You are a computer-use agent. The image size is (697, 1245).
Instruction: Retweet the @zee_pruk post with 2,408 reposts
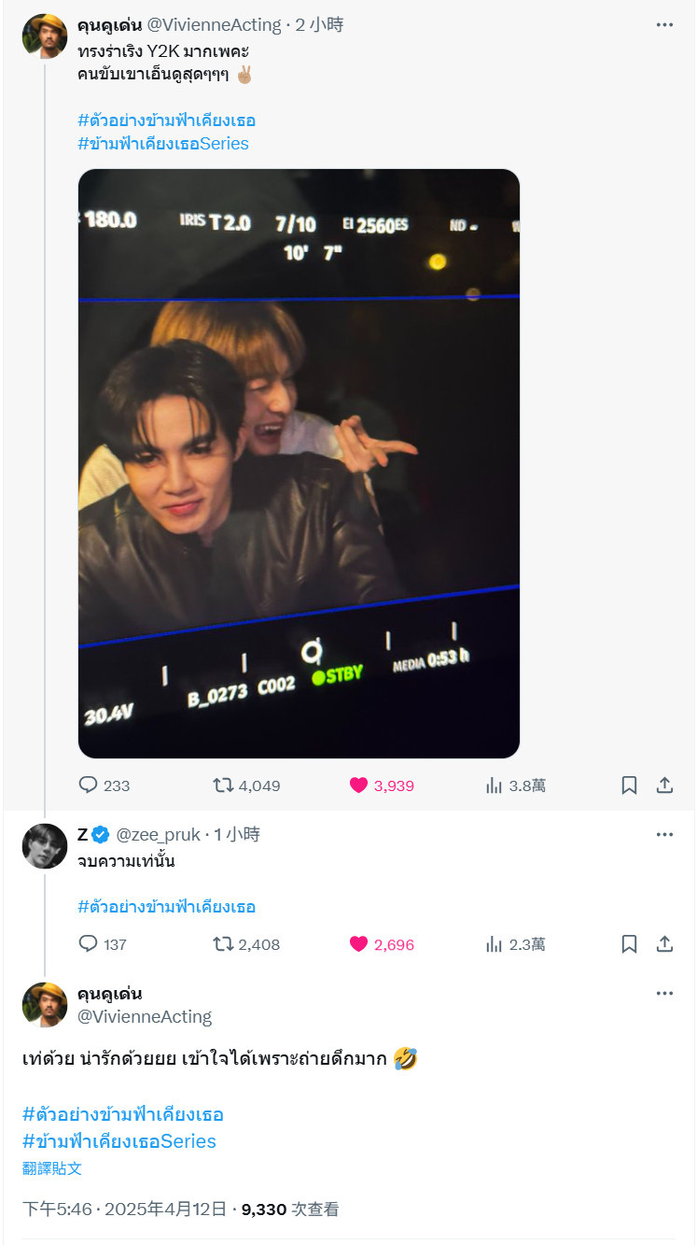pyautogui.click(x=223, y=944)
